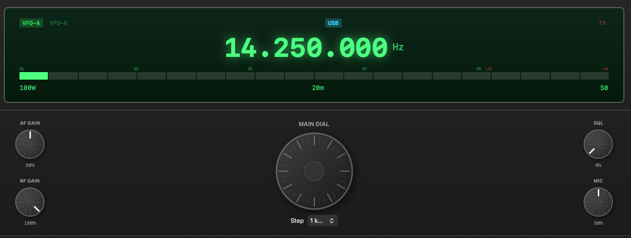Click the MAIN DIAL tuning knob
631x238 pixels.
(314, 171)
